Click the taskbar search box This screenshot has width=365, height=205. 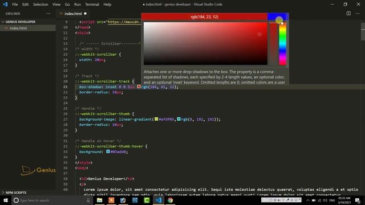click(x=52, y=200)
